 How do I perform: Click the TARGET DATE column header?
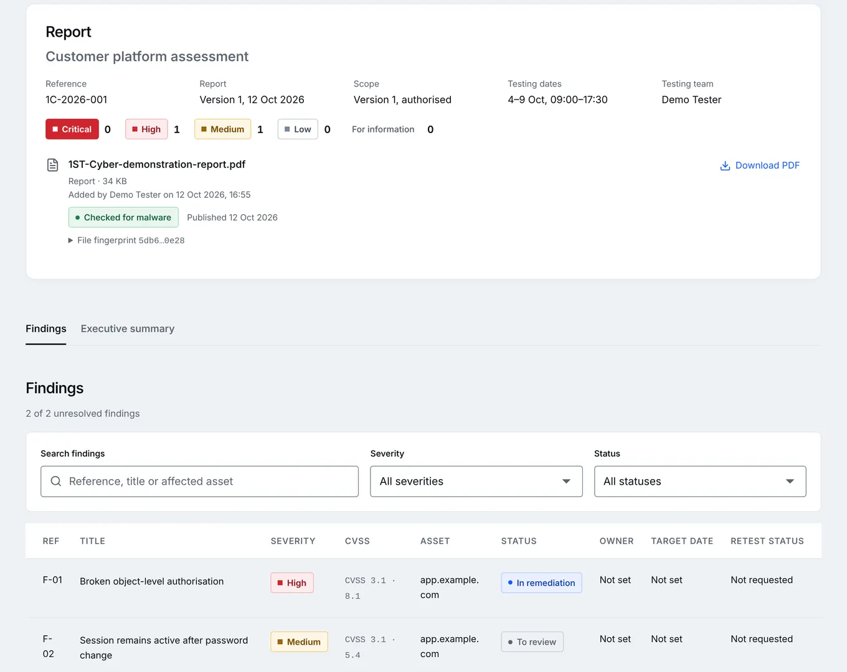click(x=682, y=541)
